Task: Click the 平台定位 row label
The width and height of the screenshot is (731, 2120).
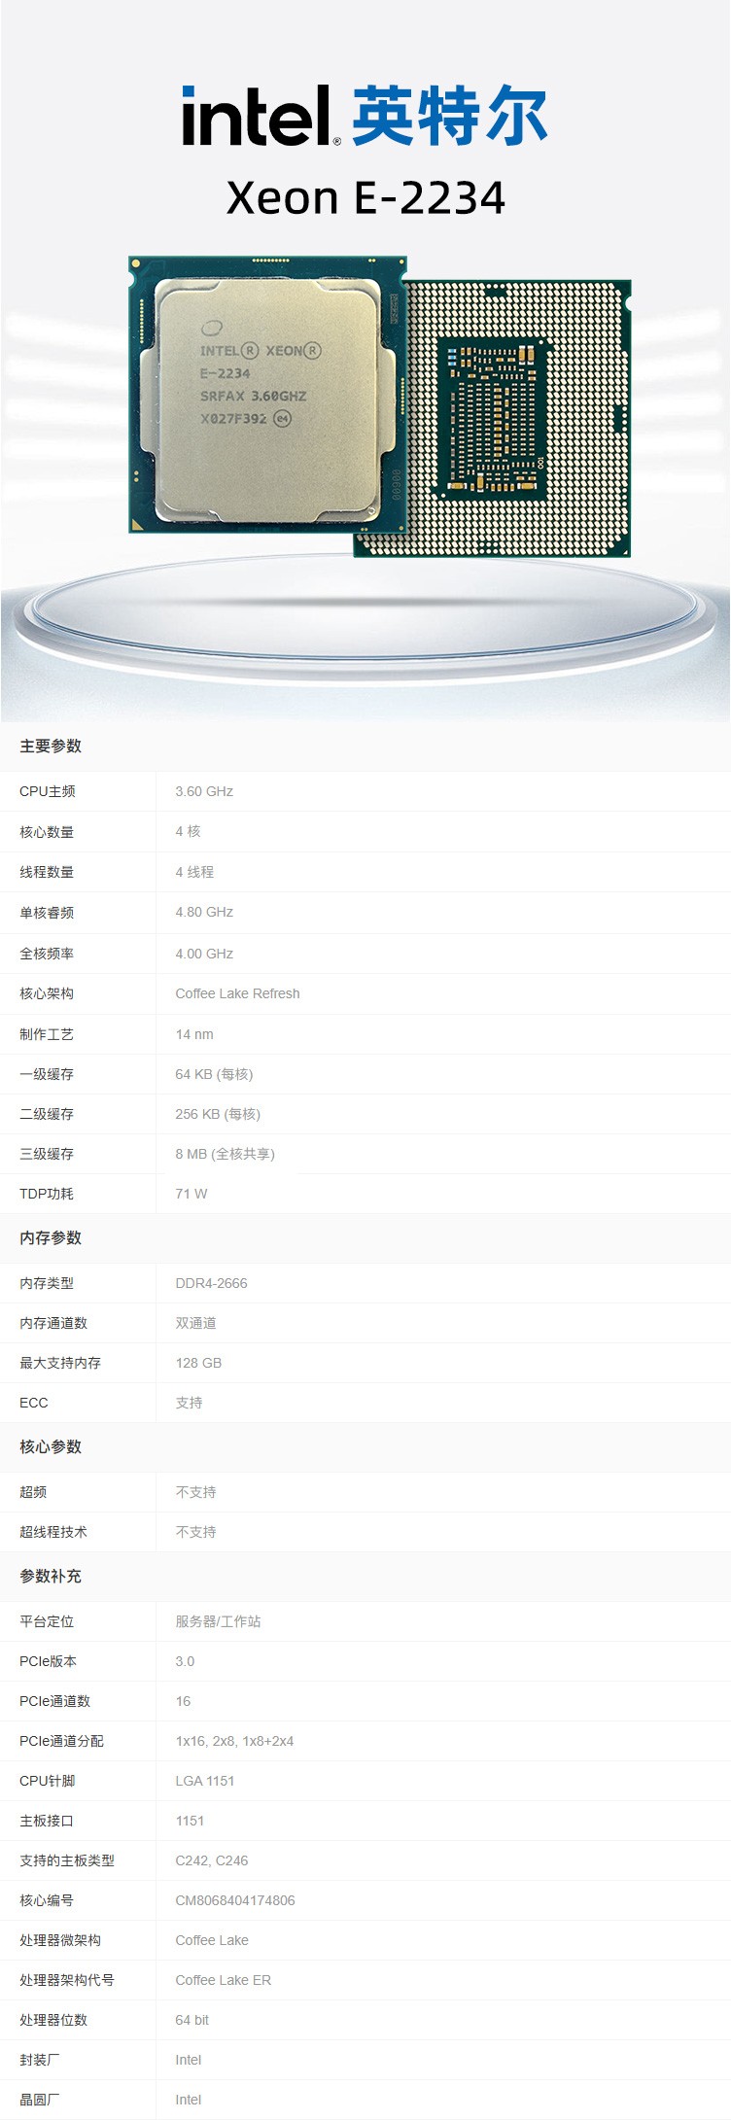Action: tap(47, 1621)
